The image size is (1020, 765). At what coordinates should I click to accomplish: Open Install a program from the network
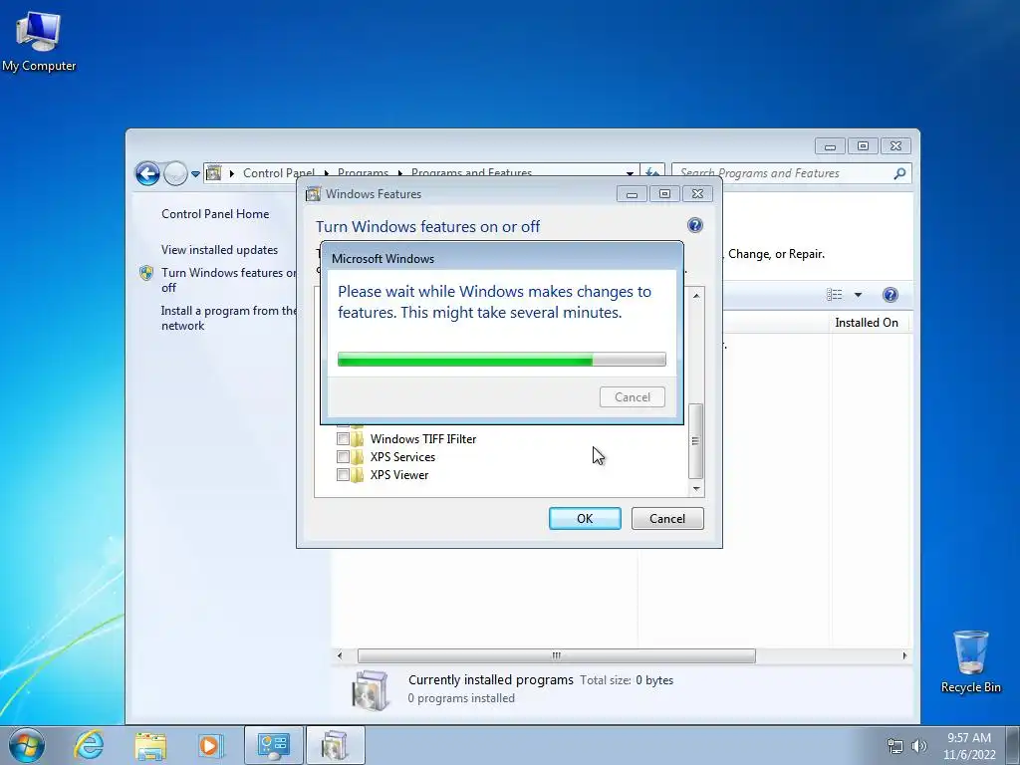[228, 318]
